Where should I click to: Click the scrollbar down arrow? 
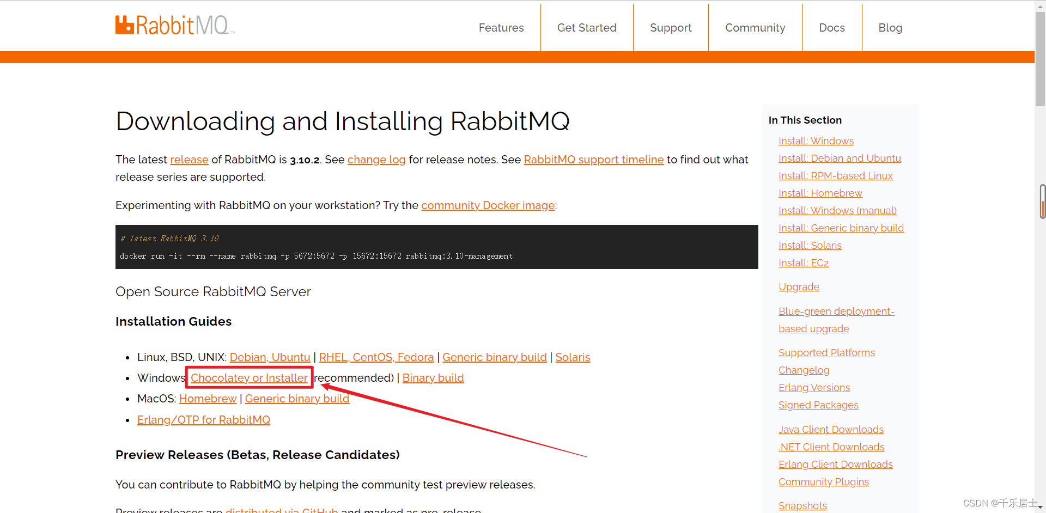pyautogui.click(x=1040, y=508)
